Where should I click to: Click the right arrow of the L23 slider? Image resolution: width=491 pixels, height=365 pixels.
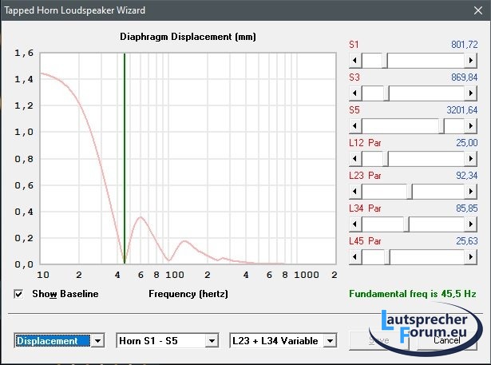[x=471, y=192]
